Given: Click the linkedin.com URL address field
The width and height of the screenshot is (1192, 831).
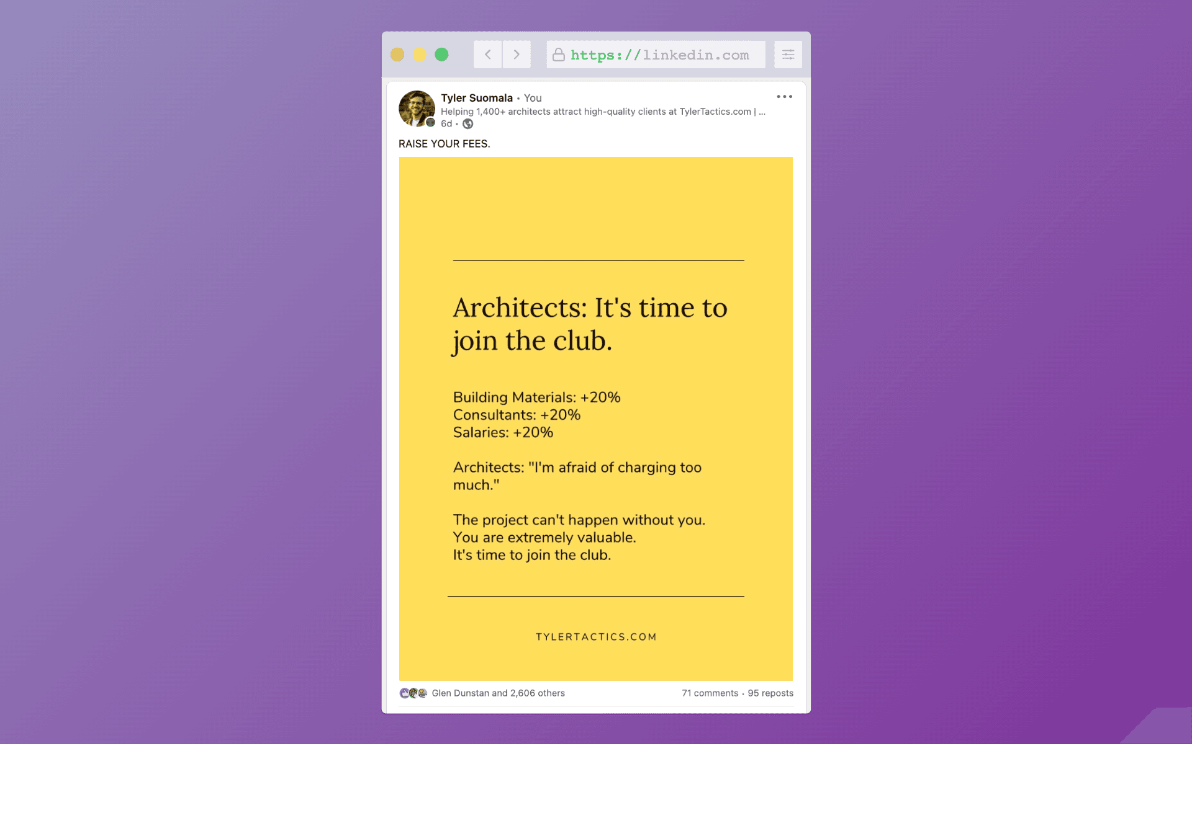Looking at the screenshot, I should (660, 55).
